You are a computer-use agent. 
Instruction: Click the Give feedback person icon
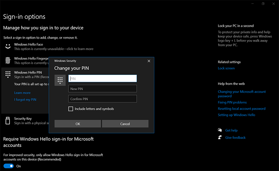(x=220, y=138)
